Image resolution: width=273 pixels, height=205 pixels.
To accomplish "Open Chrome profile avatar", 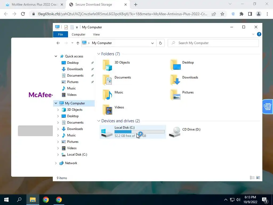I will tap(259, 14).
